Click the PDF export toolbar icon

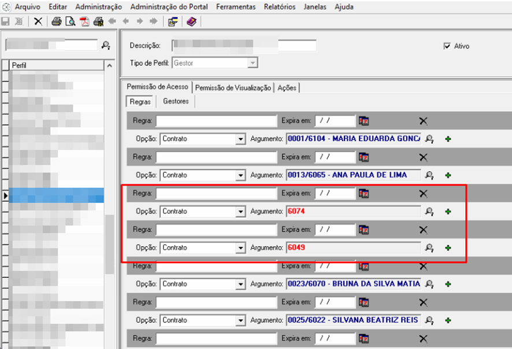click(84, 21)
